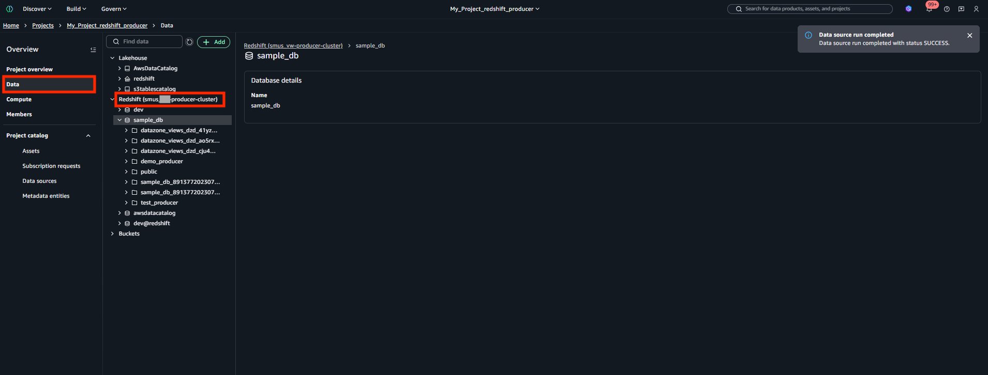Open the Build dropdown menu

(77, 9)
